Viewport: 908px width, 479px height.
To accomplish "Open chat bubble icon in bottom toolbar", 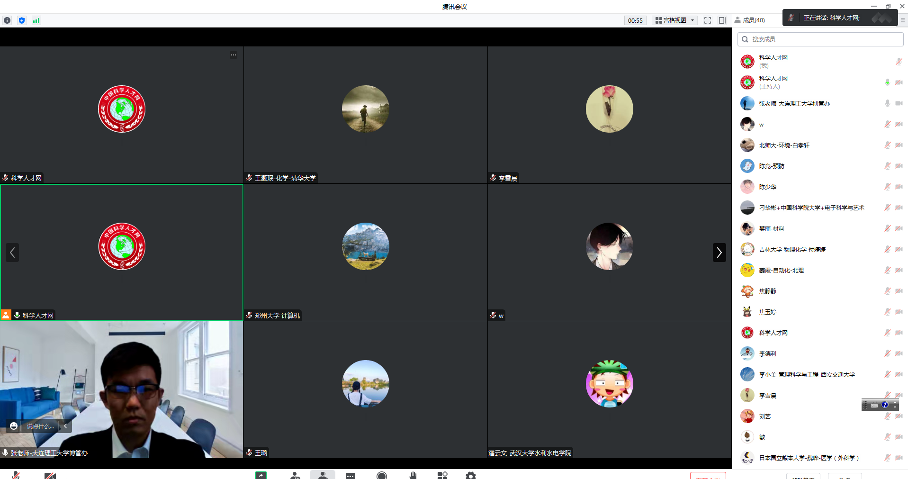I will 351,475.
